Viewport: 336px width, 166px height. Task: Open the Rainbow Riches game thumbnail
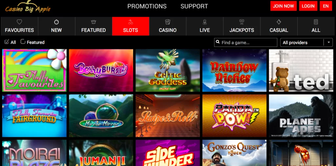pos(234,70)
